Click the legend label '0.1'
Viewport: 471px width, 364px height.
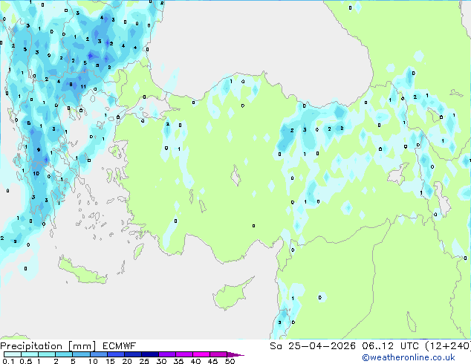[8, 361]
